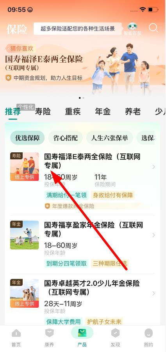The height and width of the screenshot is (352, 166).
Task: Expand 国寿卓越英才2.0 item via right chevron
Action: (154, 293)
